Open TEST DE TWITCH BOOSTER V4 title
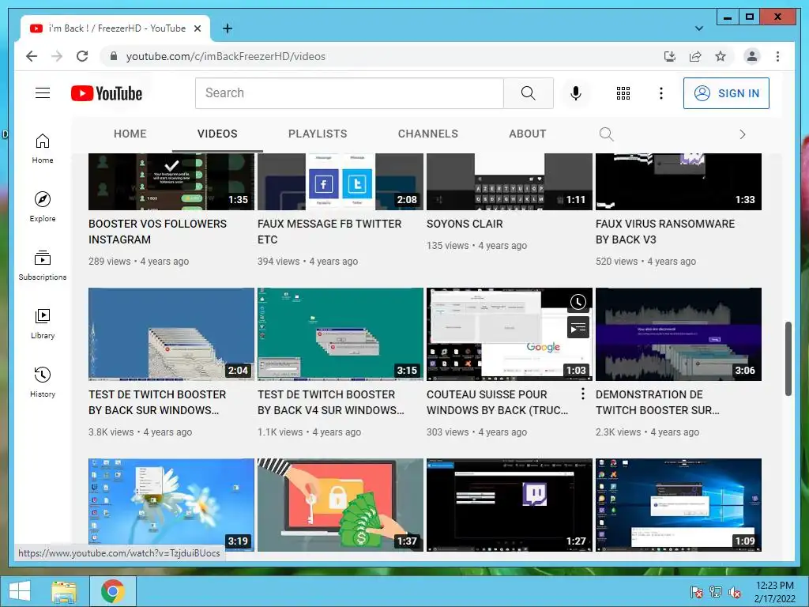 pos(331,402)
